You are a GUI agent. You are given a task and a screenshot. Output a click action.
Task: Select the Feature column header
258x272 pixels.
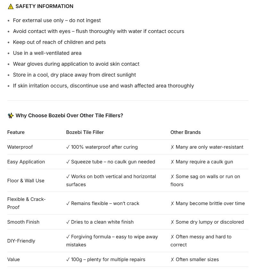point(16,132)
